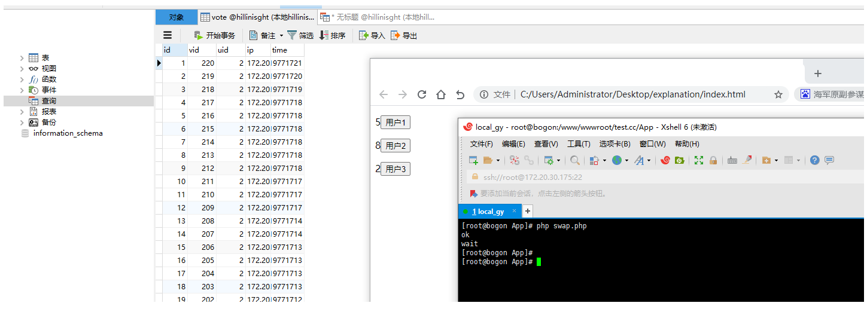
Task: Click the keyboard key mapping icon in Xshell
Action: (x=732, y=160)
